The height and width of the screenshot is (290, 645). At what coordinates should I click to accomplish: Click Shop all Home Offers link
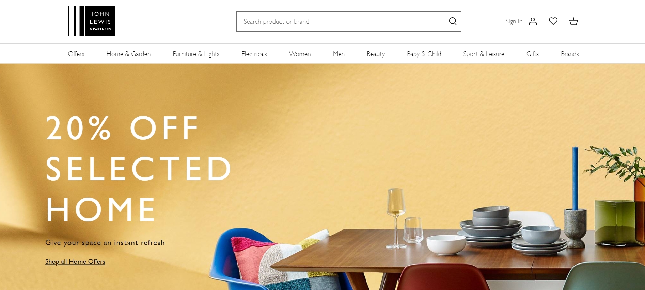(75, 261)
